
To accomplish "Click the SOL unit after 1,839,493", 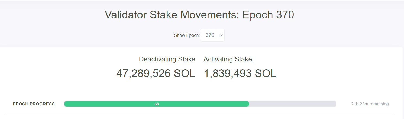I will 264,74.
